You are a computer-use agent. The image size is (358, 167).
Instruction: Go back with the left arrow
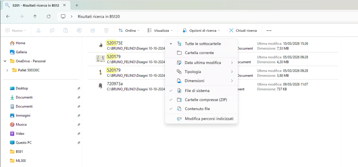(8, 16)
